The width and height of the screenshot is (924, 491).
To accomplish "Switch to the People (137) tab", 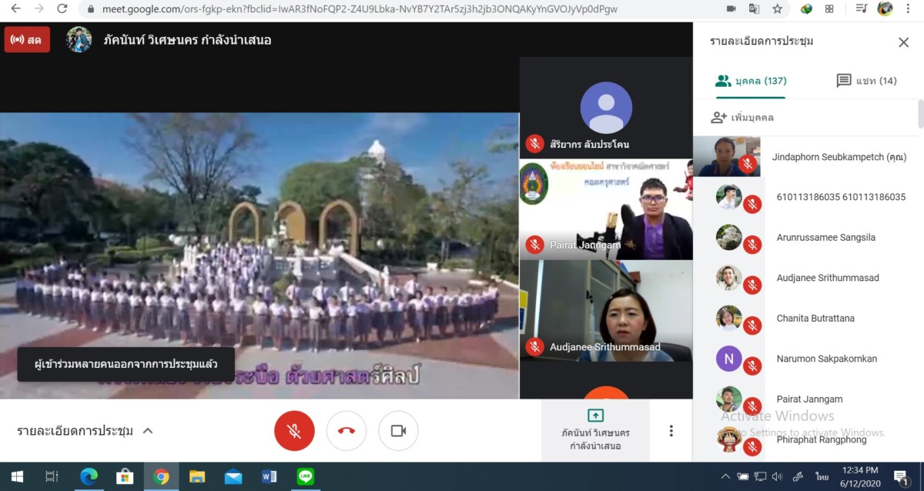I will pos(751,81).
